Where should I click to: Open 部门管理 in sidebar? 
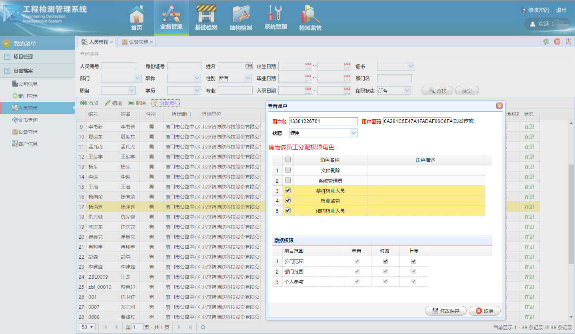pos(28,96)
